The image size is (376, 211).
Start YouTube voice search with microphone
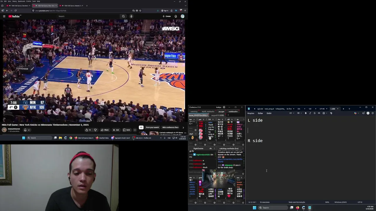tap(131, 16)
